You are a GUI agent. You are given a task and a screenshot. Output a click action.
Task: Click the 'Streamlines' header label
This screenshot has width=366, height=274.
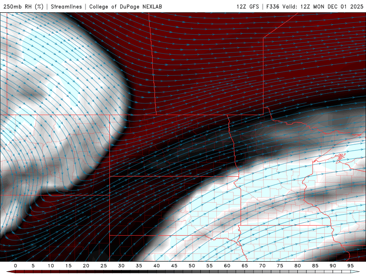[66, 6]
